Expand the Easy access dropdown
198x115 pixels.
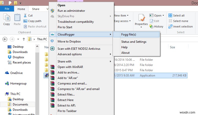coord(130,21)
